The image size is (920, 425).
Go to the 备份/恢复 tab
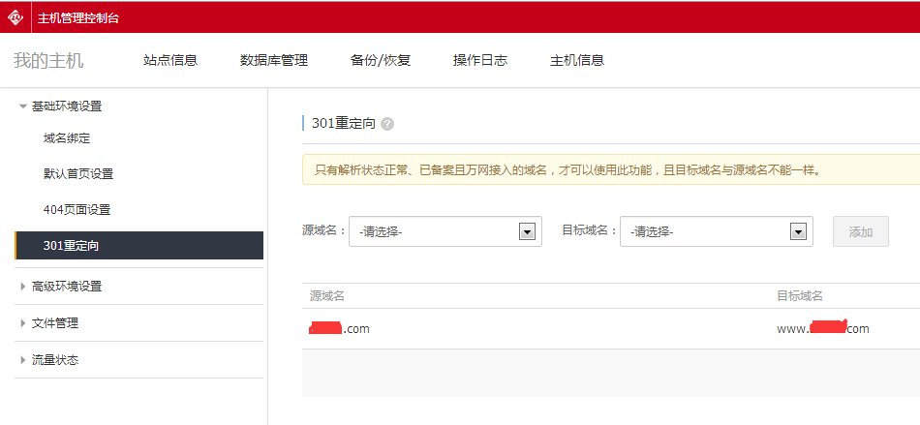(x=381, y=60)
